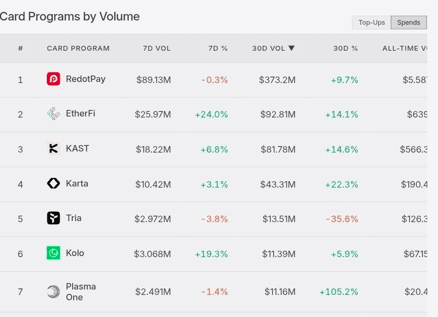Sort by the 7D VOL column header
This screenshot has width=438, height=317.
157,49
